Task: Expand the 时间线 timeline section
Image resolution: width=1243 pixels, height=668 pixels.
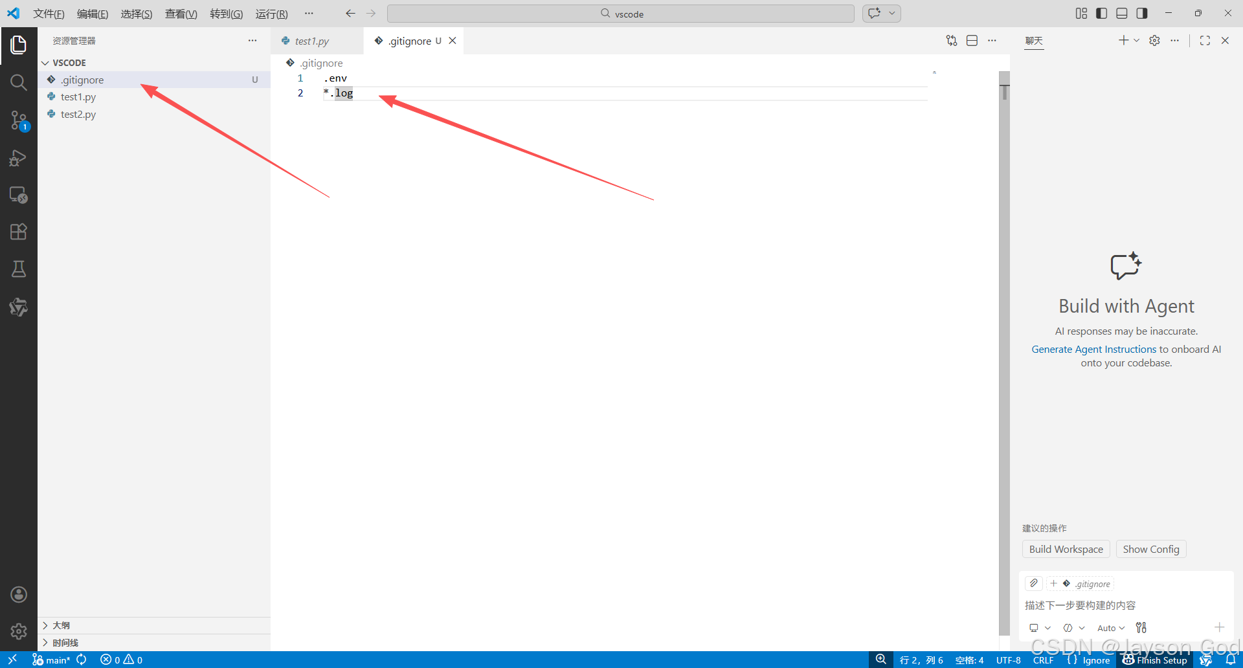Action: coord(154,643)
